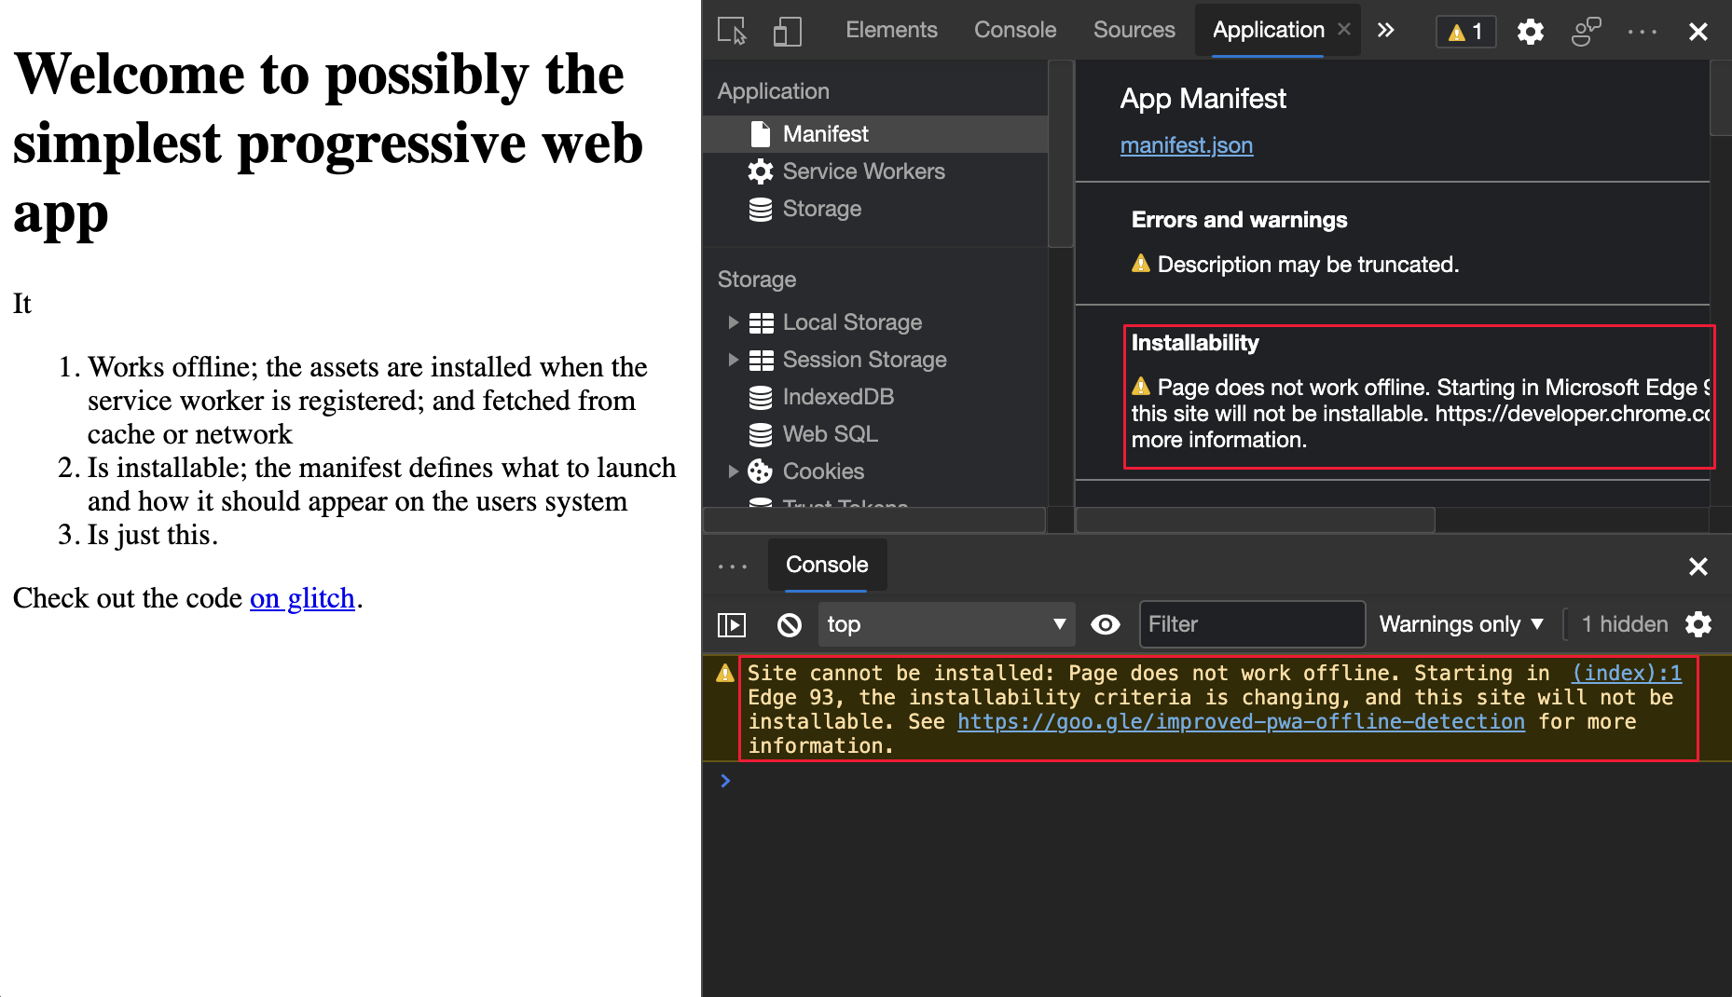Select Manifest in the Application sidebar

coord(824,133)
